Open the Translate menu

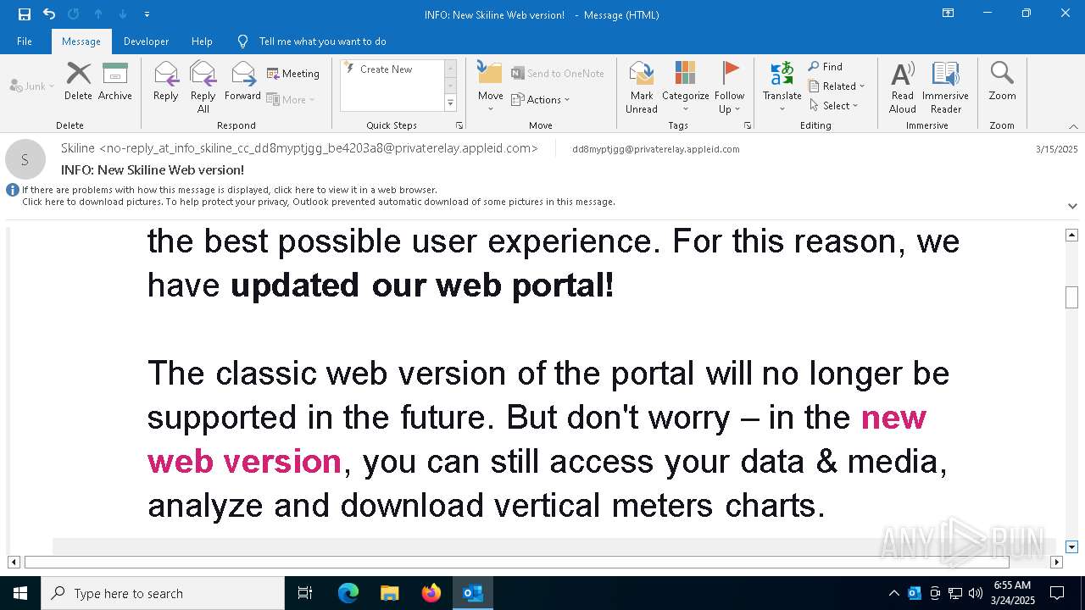point(782,87)
